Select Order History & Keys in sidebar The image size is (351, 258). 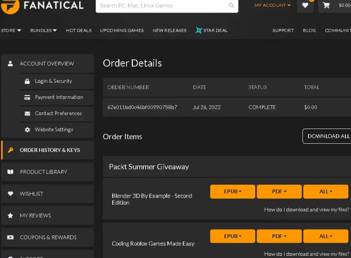(48, 150)
